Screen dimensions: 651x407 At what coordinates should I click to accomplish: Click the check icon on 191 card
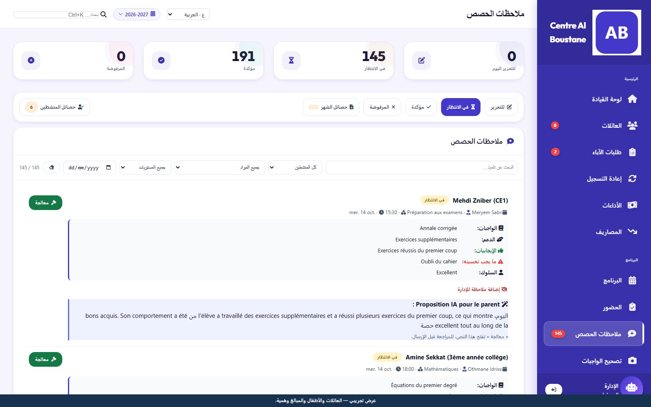[161, 60]
